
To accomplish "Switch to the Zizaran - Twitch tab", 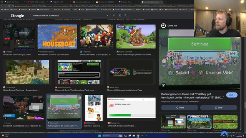I will [x=129, y=2].
